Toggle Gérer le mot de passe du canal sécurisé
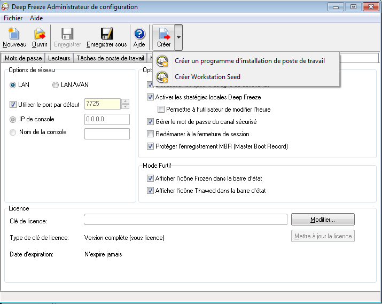The width and height of the screenshot is (382, 304). 150,122
